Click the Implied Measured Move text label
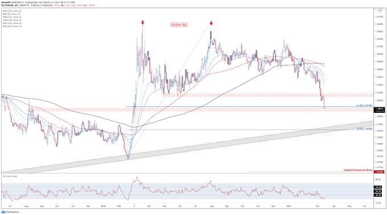 coord(358,170)
